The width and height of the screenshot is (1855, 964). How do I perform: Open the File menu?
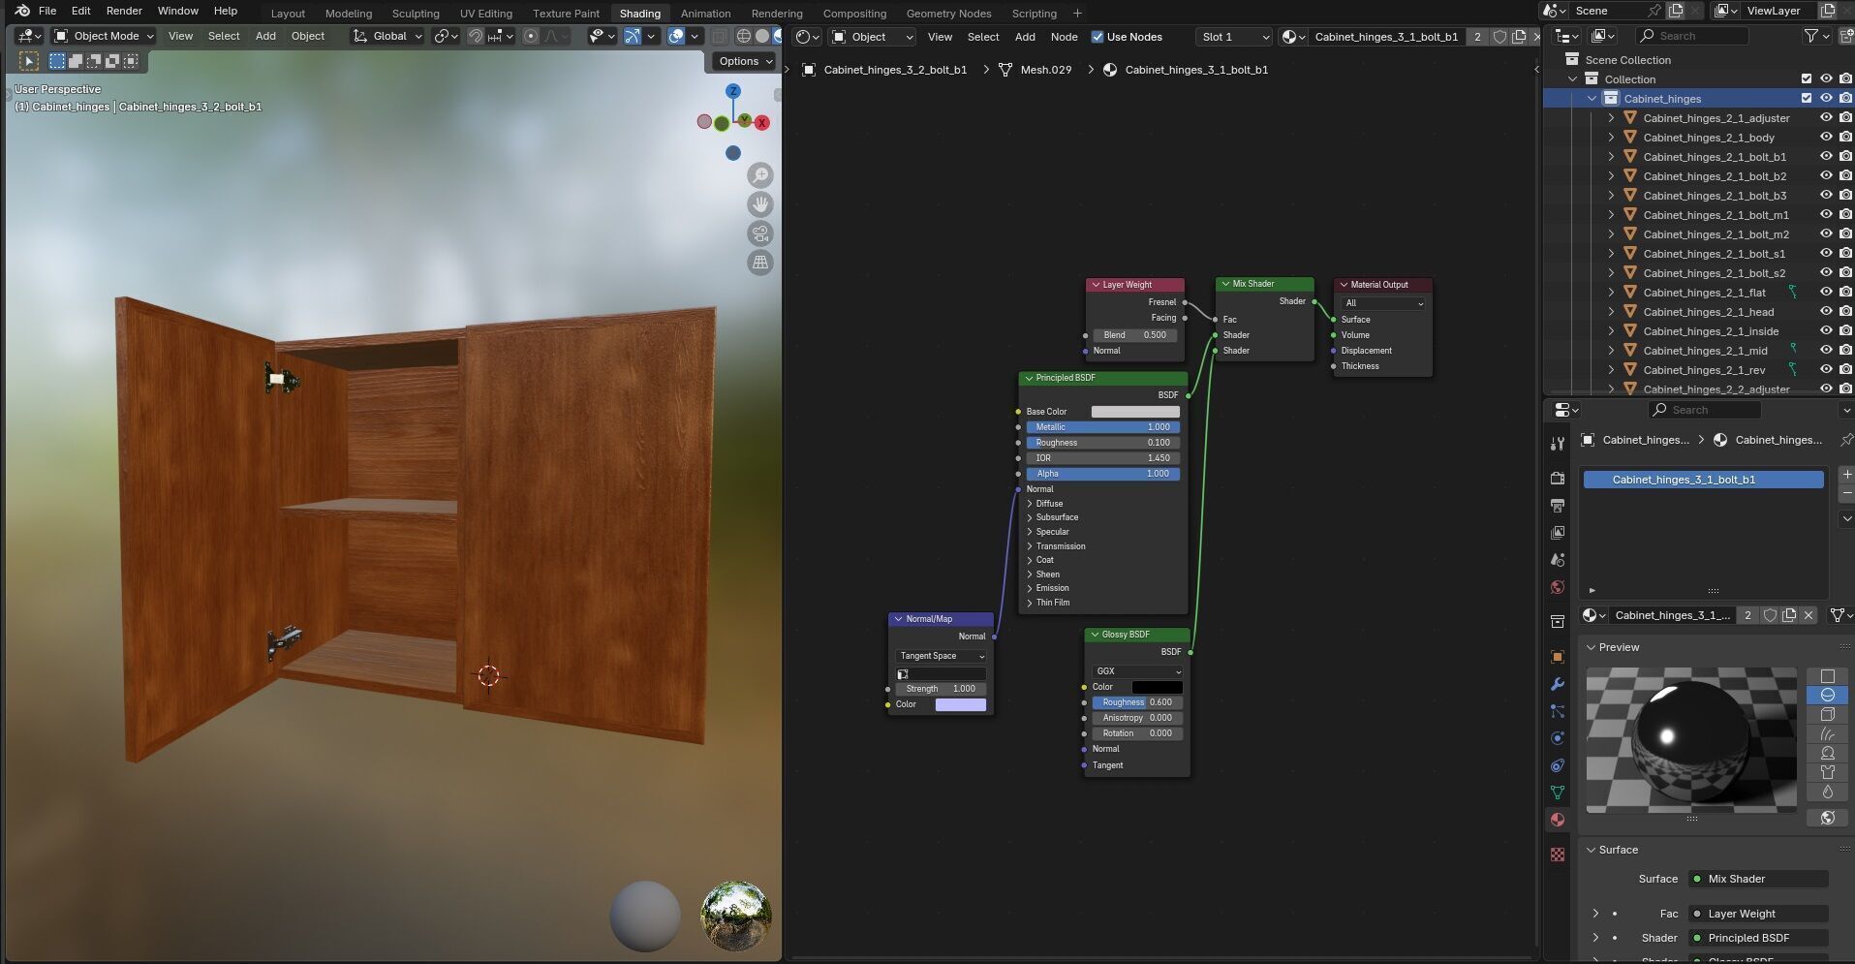(46, 11)
